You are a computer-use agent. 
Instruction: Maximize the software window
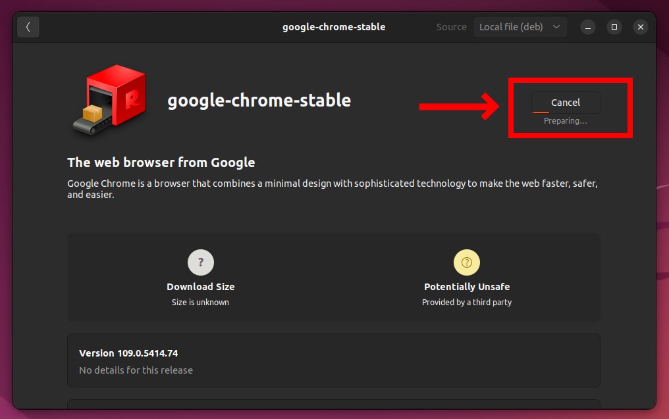point(614,27)
